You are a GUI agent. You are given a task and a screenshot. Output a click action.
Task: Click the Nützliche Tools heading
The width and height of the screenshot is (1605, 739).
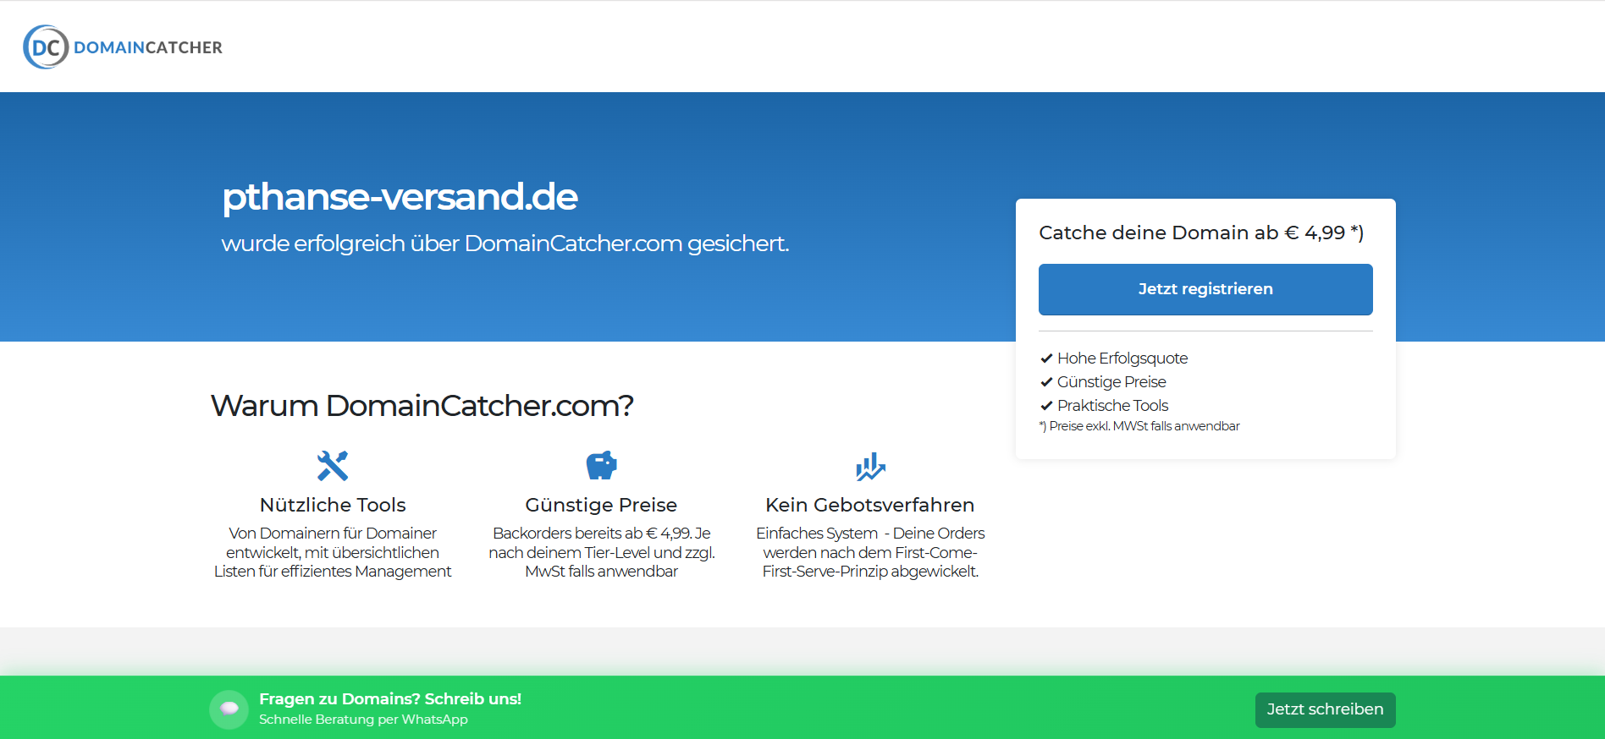coord(333,505)
